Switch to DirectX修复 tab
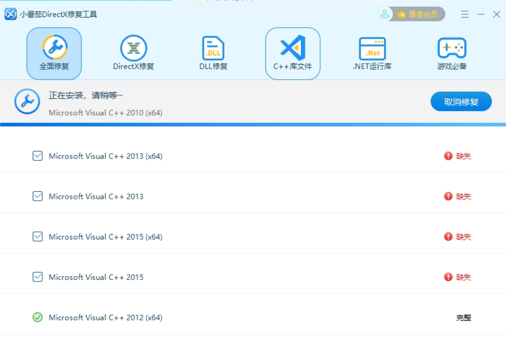 [x=133, y=54]
